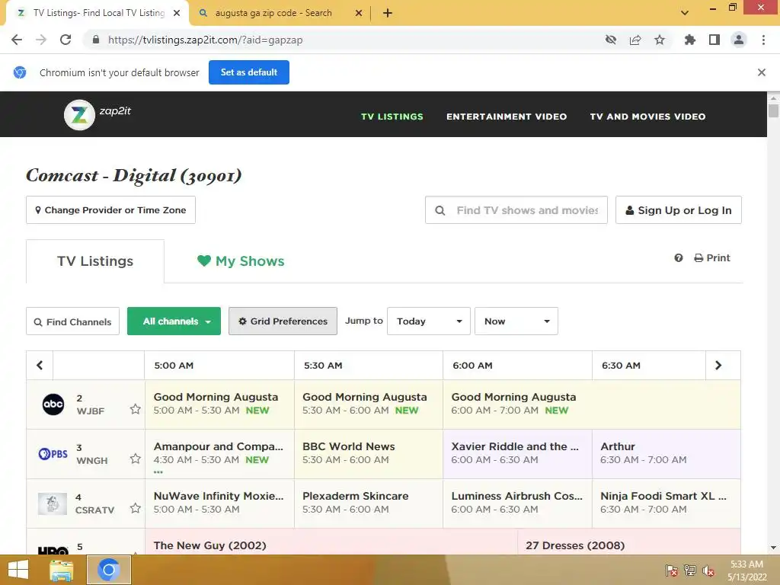The height and width of the screenshot is (585, 780).
Task: Click Set as default button
Action: 249,72
